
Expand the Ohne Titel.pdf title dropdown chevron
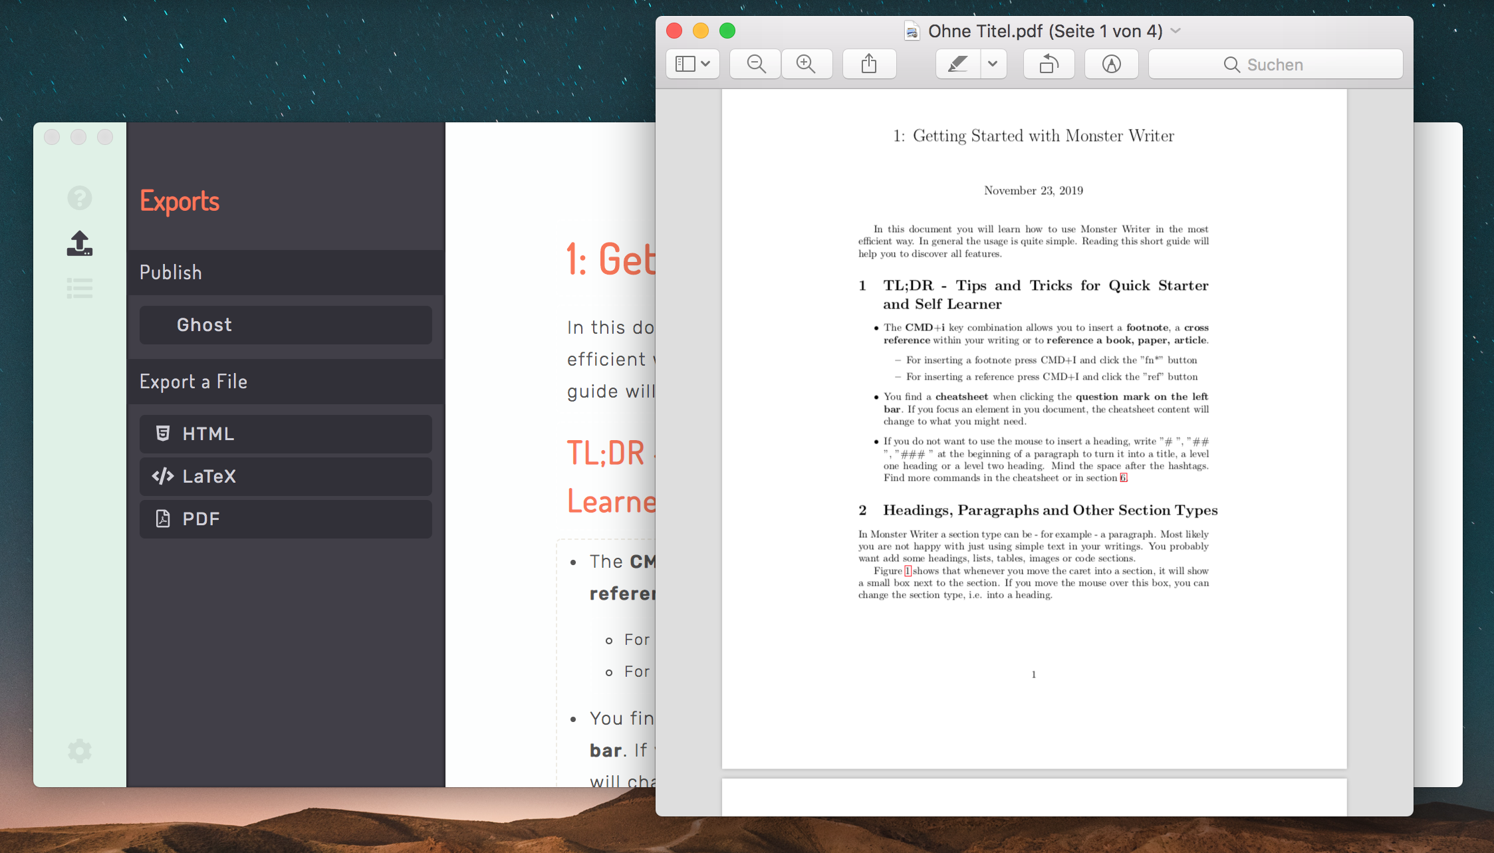tap(1176, 31)
